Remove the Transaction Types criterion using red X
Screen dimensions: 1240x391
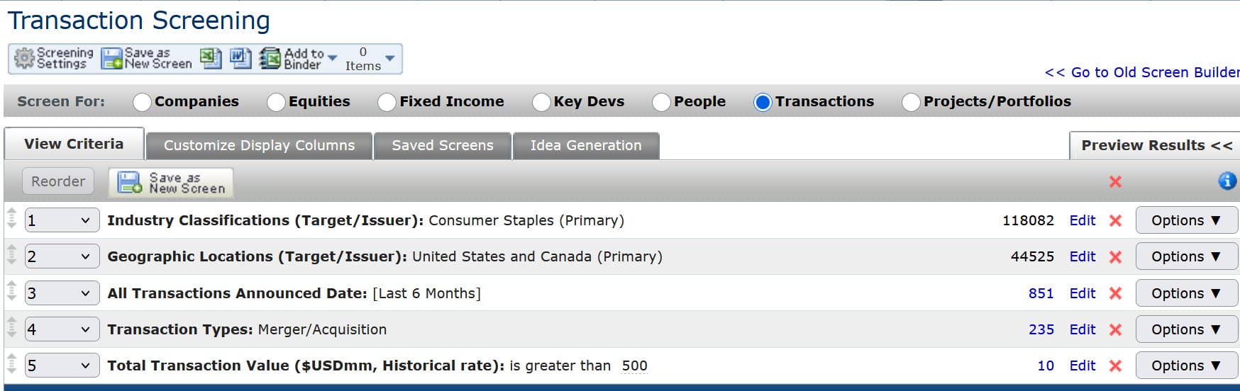(x=1115, y=330)
